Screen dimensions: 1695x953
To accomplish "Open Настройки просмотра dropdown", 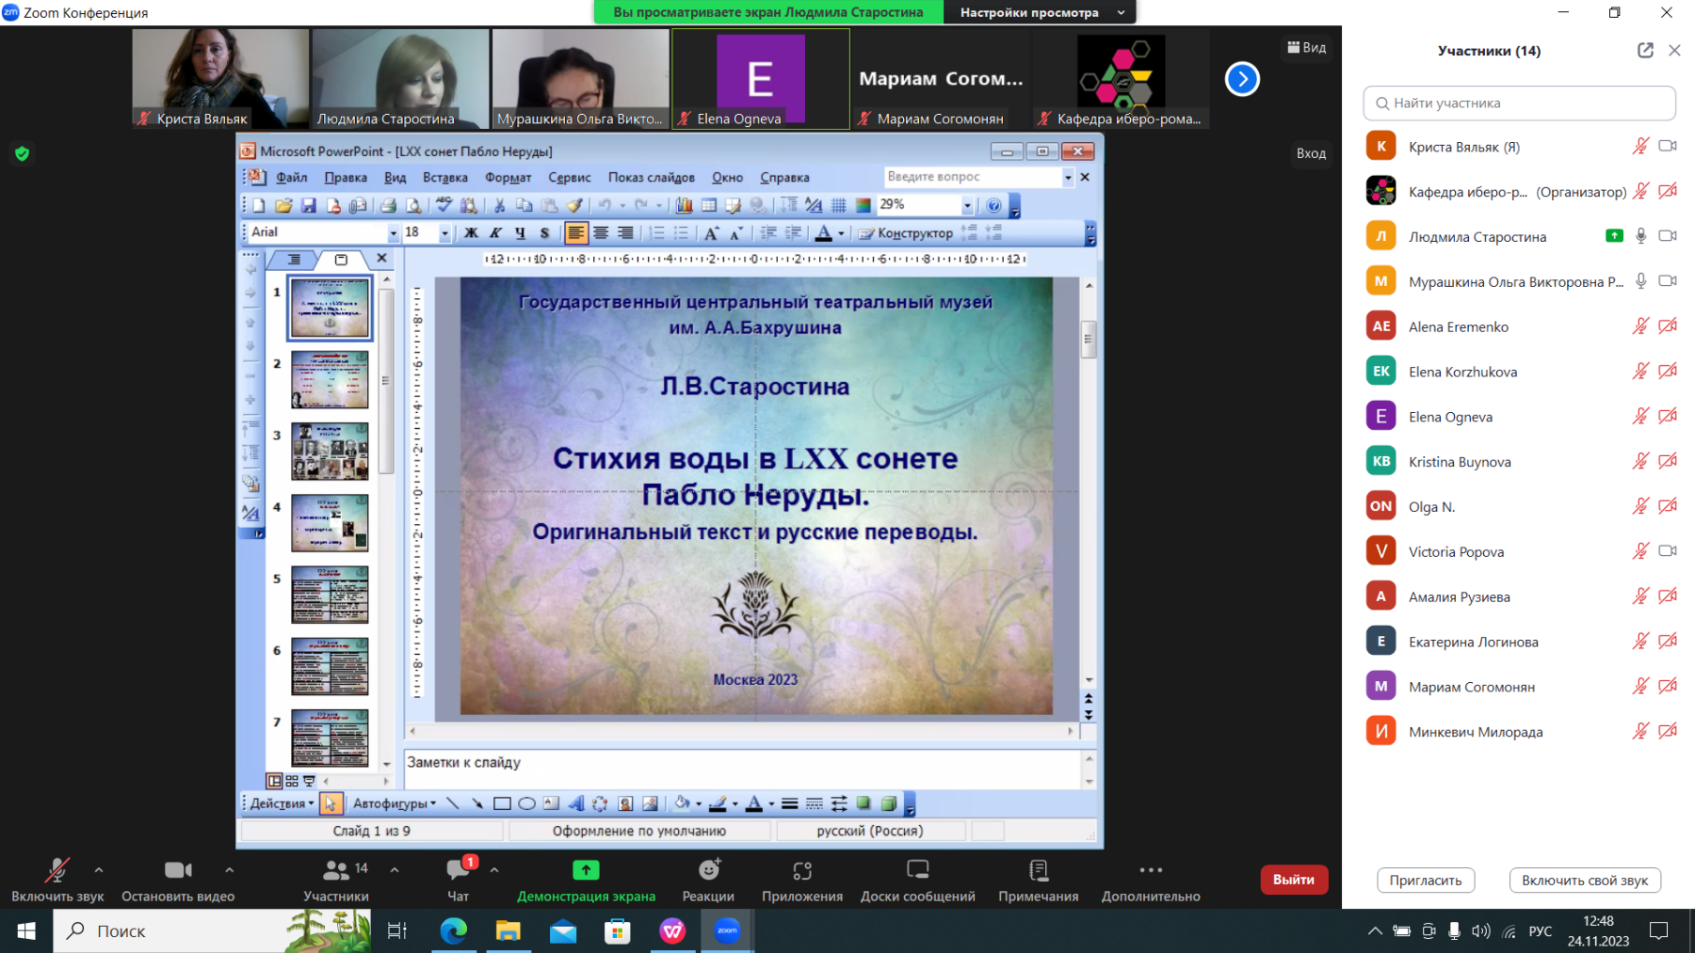I will 1040,12.
